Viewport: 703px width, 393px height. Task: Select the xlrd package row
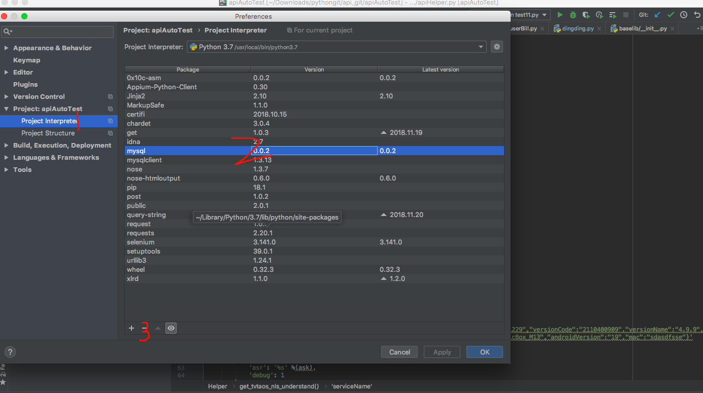click(314, 278)
